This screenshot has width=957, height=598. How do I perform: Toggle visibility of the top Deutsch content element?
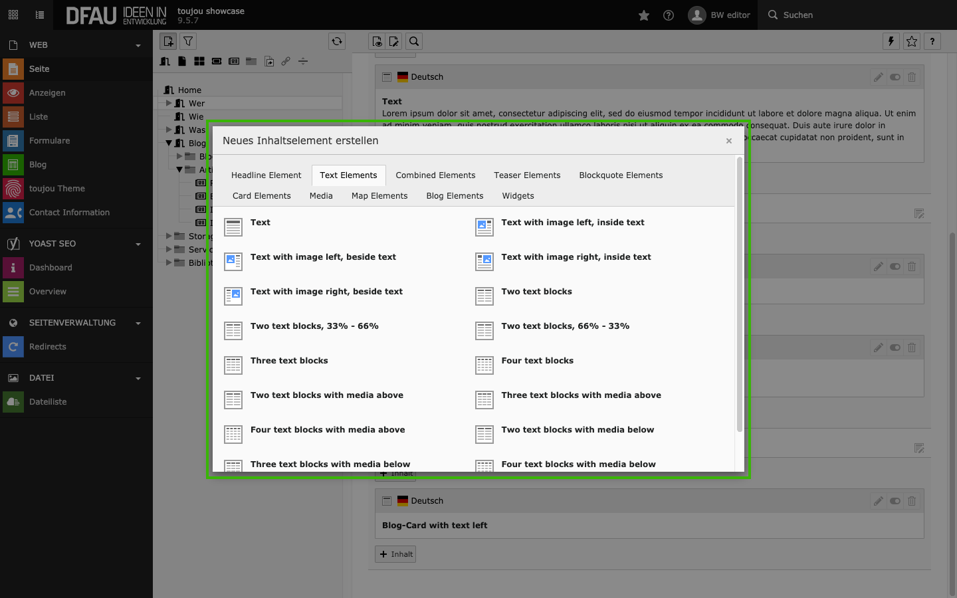tap(895, 77)
